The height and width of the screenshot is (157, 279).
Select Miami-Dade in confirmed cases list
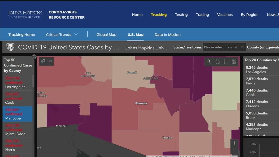pyautogui.click(x=18, y=130)
